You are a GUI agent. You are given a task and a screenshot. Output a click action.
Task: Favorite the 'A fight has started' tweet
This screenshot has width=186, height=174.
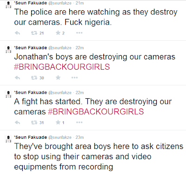pyautogui.click(x=58, y=122)
